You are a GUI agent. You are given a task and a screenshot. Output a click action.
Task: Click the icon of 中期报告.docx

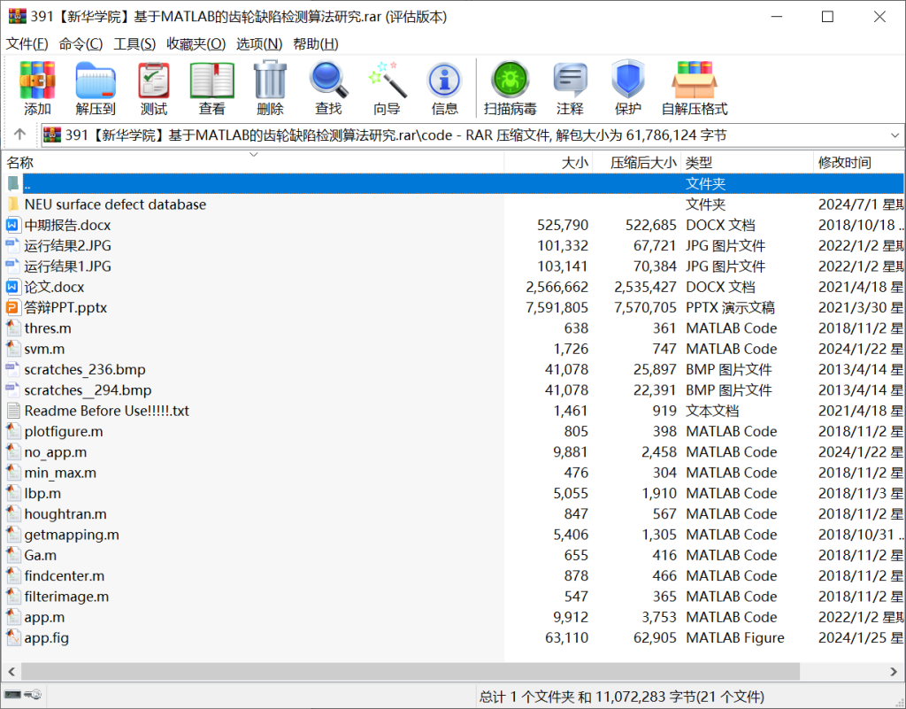click(12, 225)
